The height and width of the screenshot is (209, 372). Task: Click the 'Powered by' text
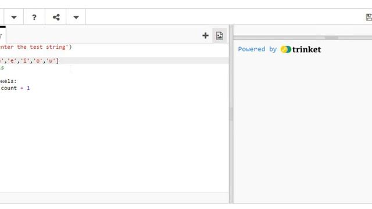click(x=257, y=49)
